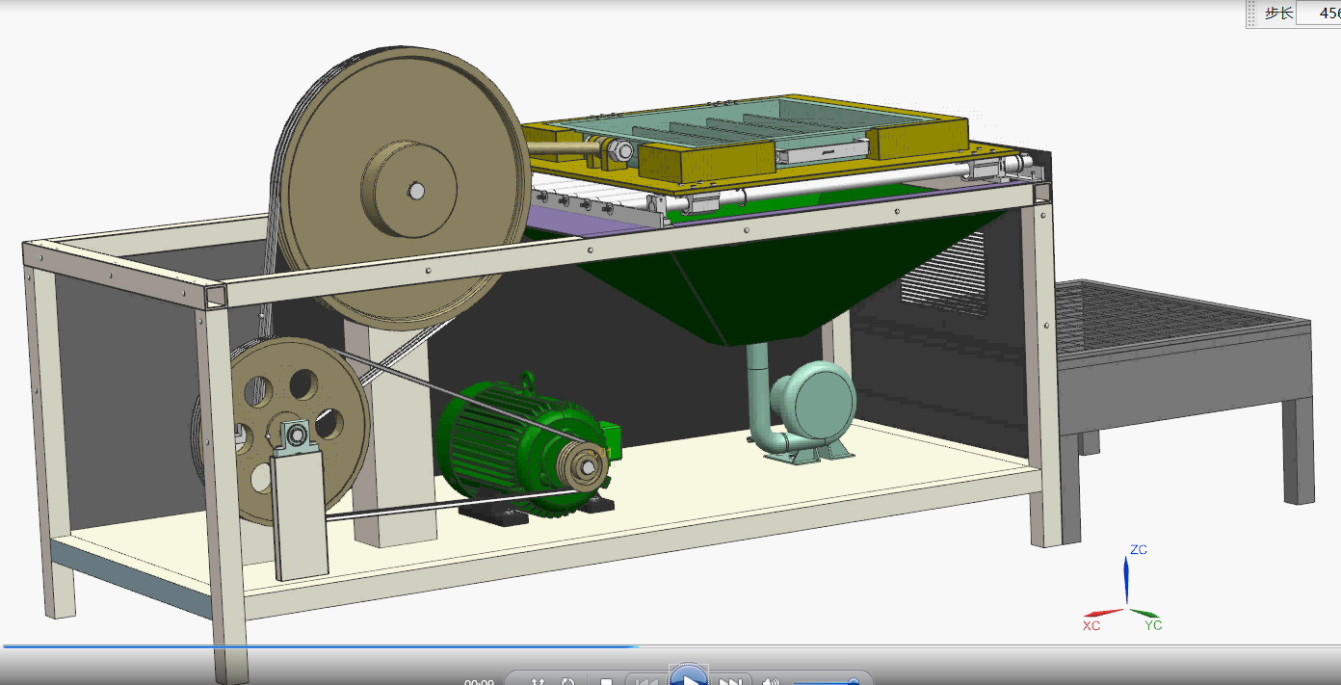
Task: Toggle repeat mode in the player
Action: point(568,680)
